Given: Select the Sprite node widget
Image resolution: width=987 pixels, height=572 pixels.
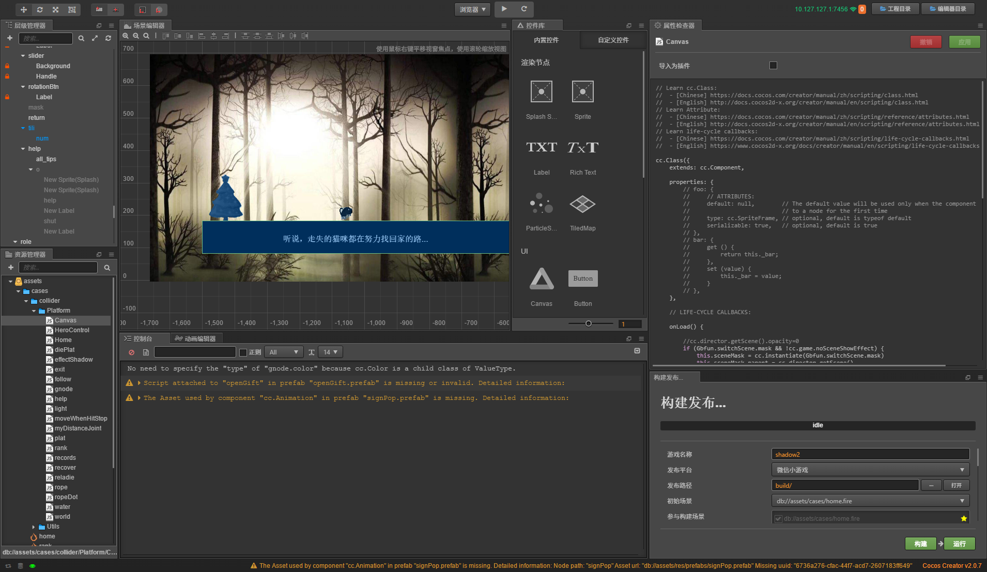Looking at the screenshot, I should pyautogui.click(x=582, y=92).
